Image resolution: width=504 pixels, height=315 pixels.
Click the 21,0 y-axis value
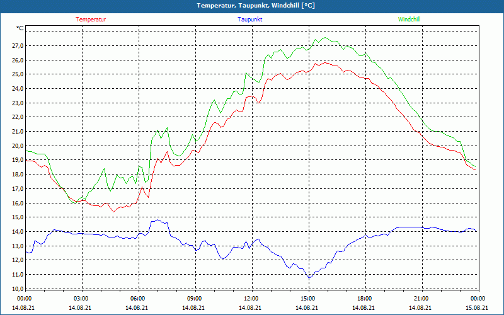pos(18,132)
